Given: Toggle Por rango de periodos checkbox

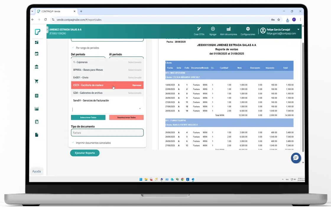Looking at the screenshot, I should tap(73, 48).
